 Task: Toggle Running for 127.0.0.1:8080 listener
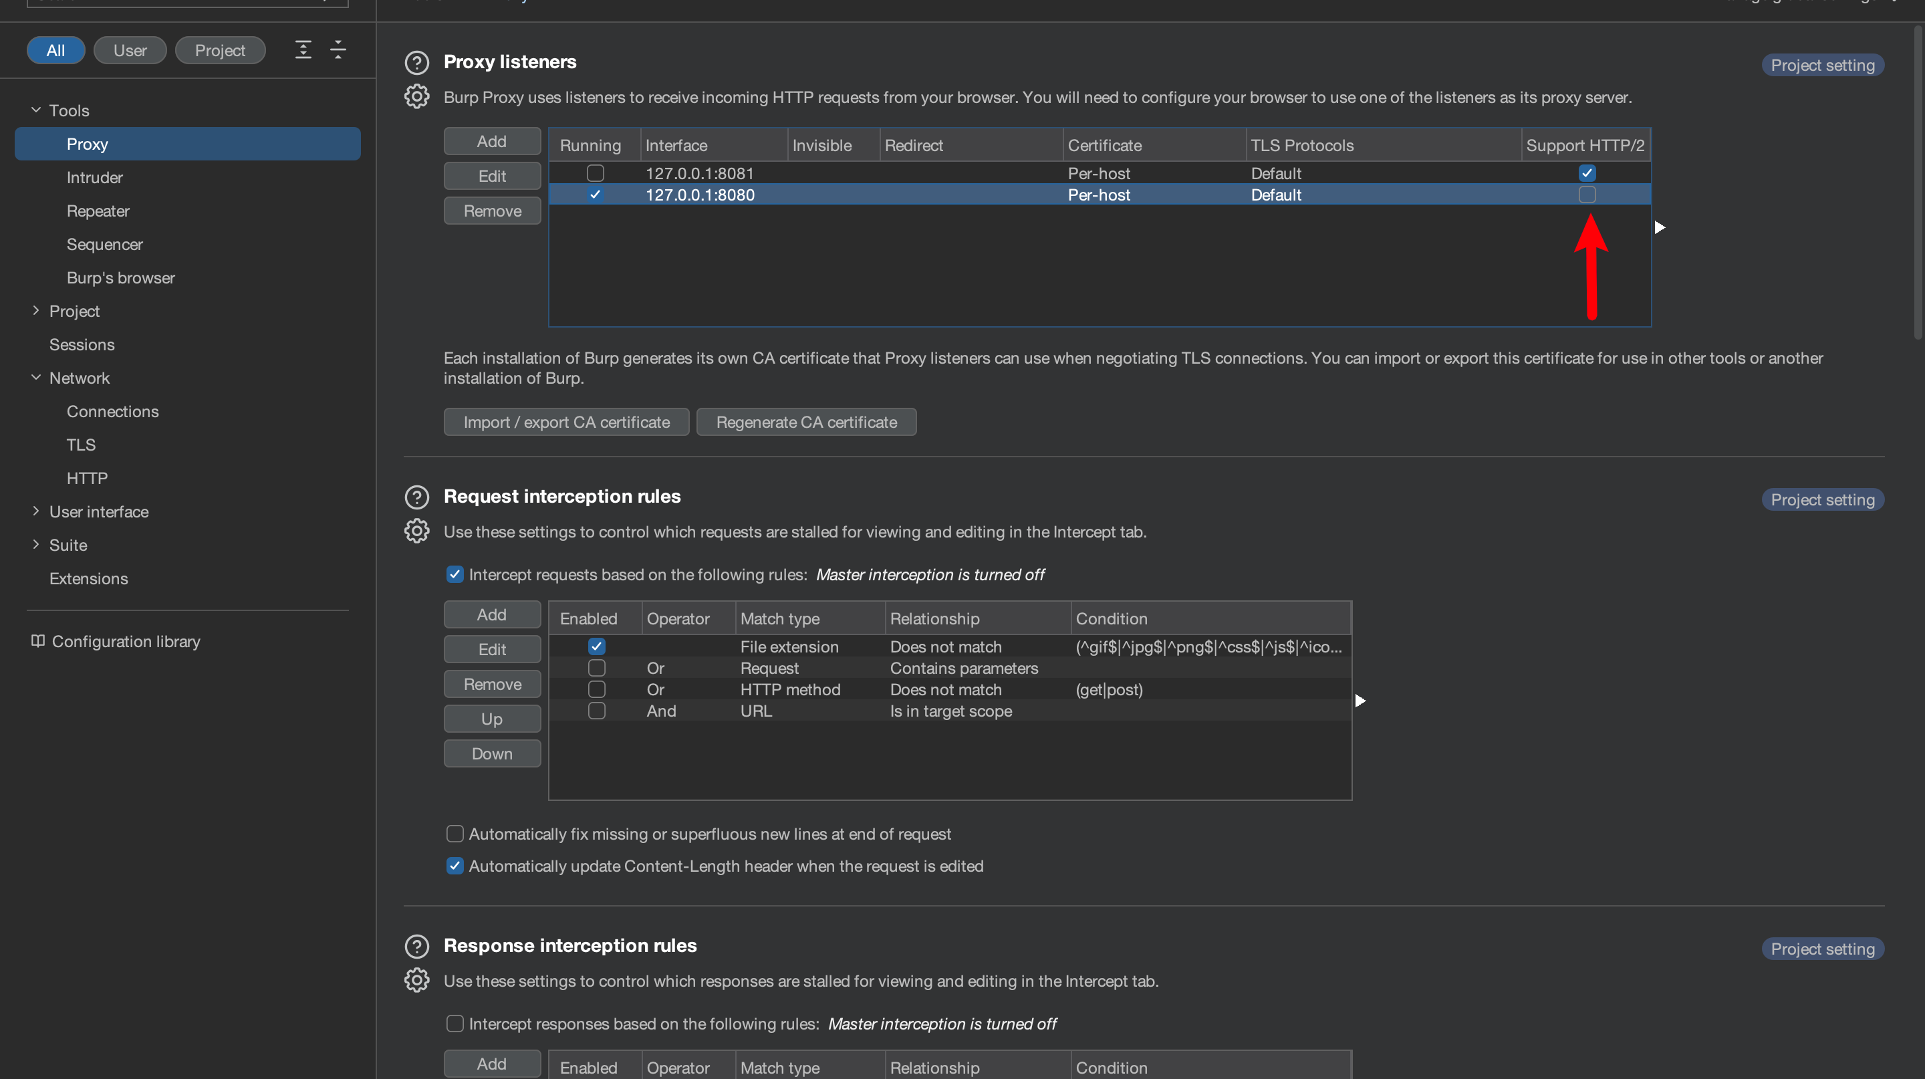pyautogui.click(x=595, y=195)
